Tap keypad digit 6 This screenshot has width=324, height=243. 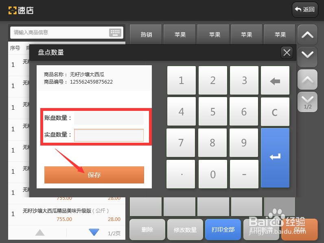point(244,112)
